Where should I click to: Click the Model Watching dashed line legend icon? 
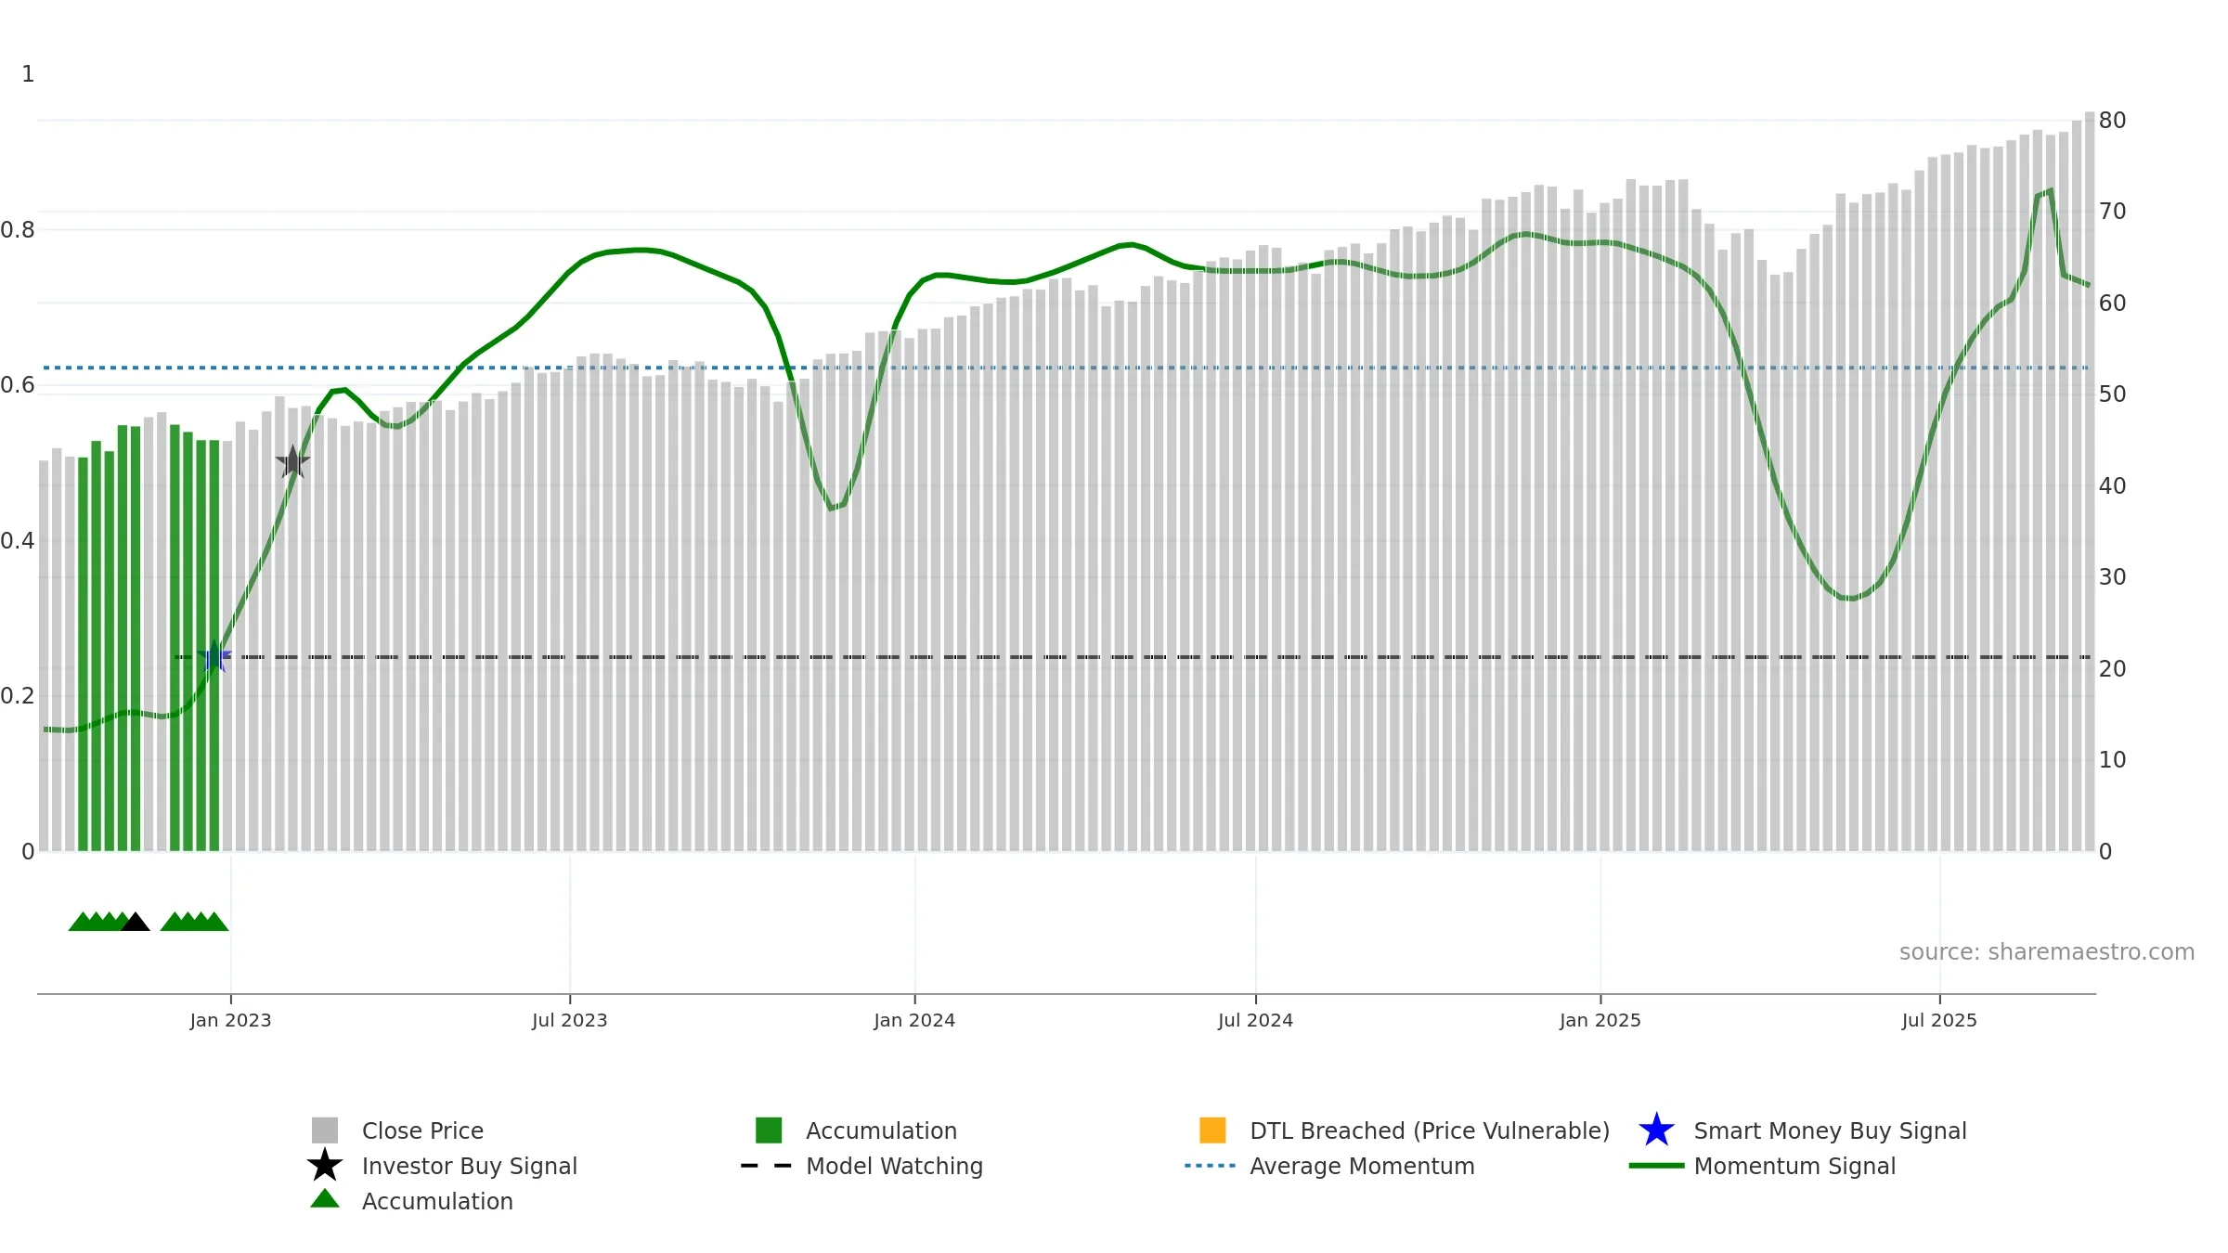point(767,1166)
